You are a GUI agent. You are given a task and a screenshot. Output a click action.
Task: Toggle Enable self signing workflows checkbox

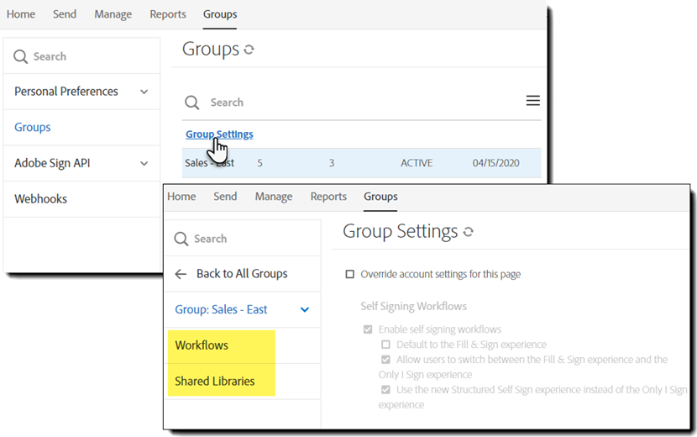click(368, 330)
